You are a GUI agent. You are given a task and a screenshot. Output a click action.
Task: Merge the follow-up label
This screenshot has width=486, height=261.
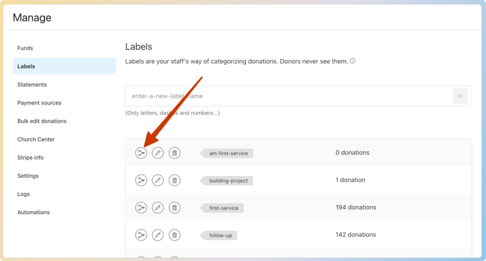click(x=141, y=235)
